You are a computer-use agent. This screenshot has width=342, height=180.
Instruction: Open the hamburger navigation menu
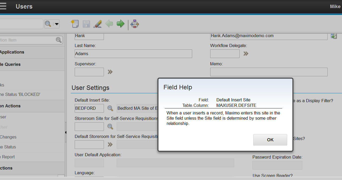(x=3, y=6)
